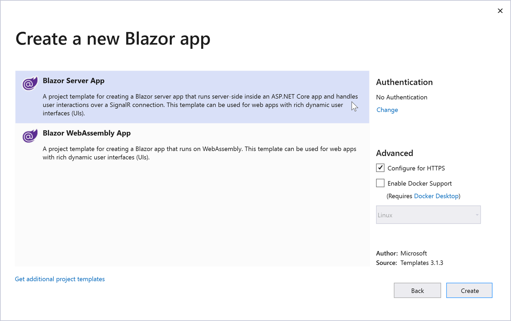Click the Create button
Viewport: 511px width, 321px height.
[469, 291]
